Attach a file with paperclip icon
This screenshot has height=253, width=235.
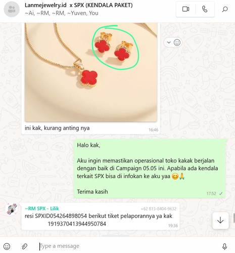click(x=25, y=246)
